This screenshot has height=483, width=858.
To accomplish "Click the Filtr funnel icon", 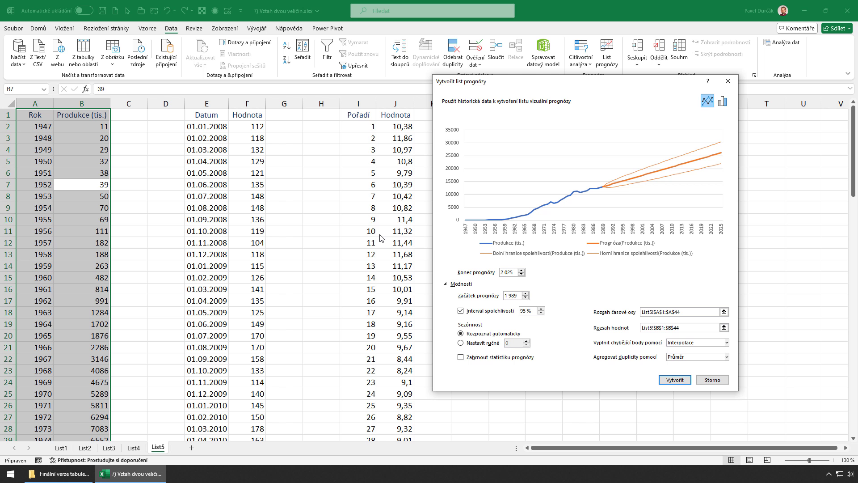I will click(x=327, y=46).
